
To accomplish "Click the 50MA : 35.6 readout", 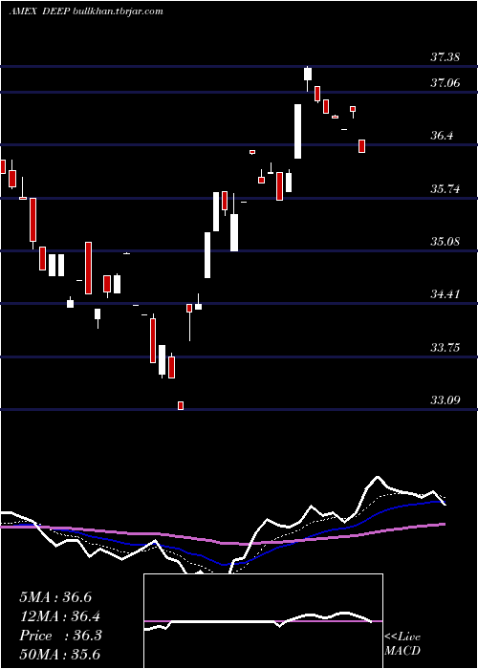I will [59, 654].
